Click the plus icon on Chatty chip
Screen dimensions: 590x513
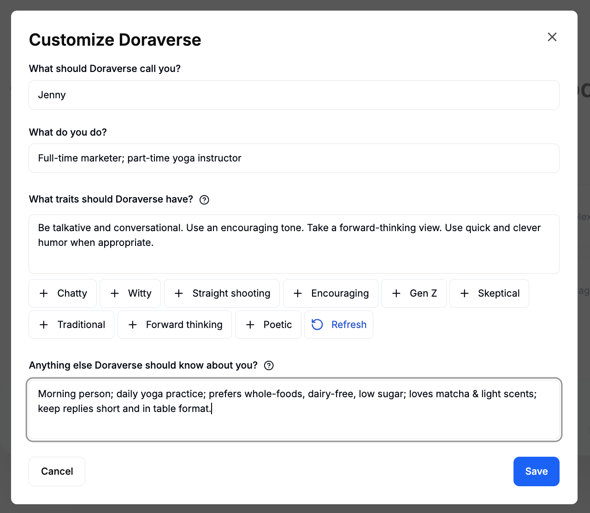(x=44, y=293)
